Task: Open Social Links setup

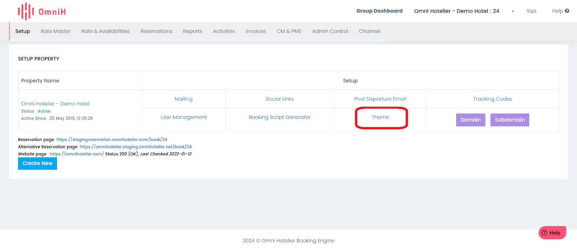Action: [x=280, y=99]
